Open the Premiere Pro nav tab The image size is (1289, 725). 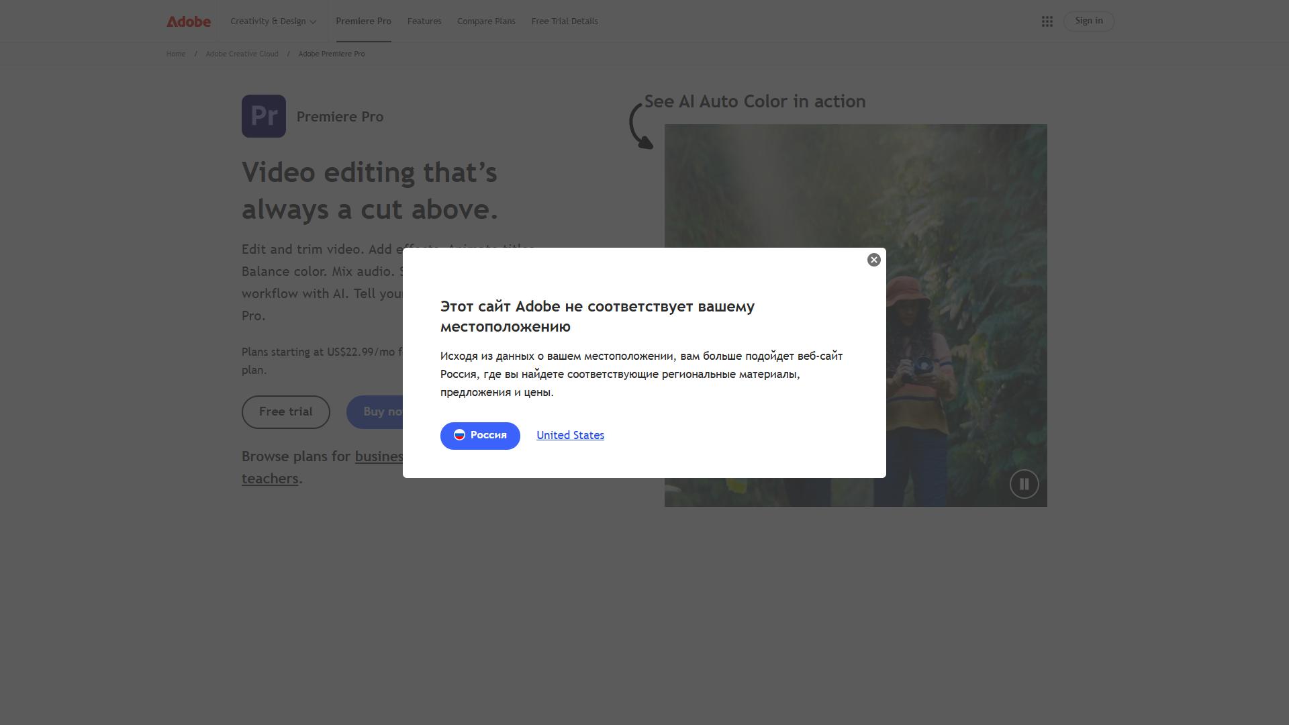(x=363, y=21)
